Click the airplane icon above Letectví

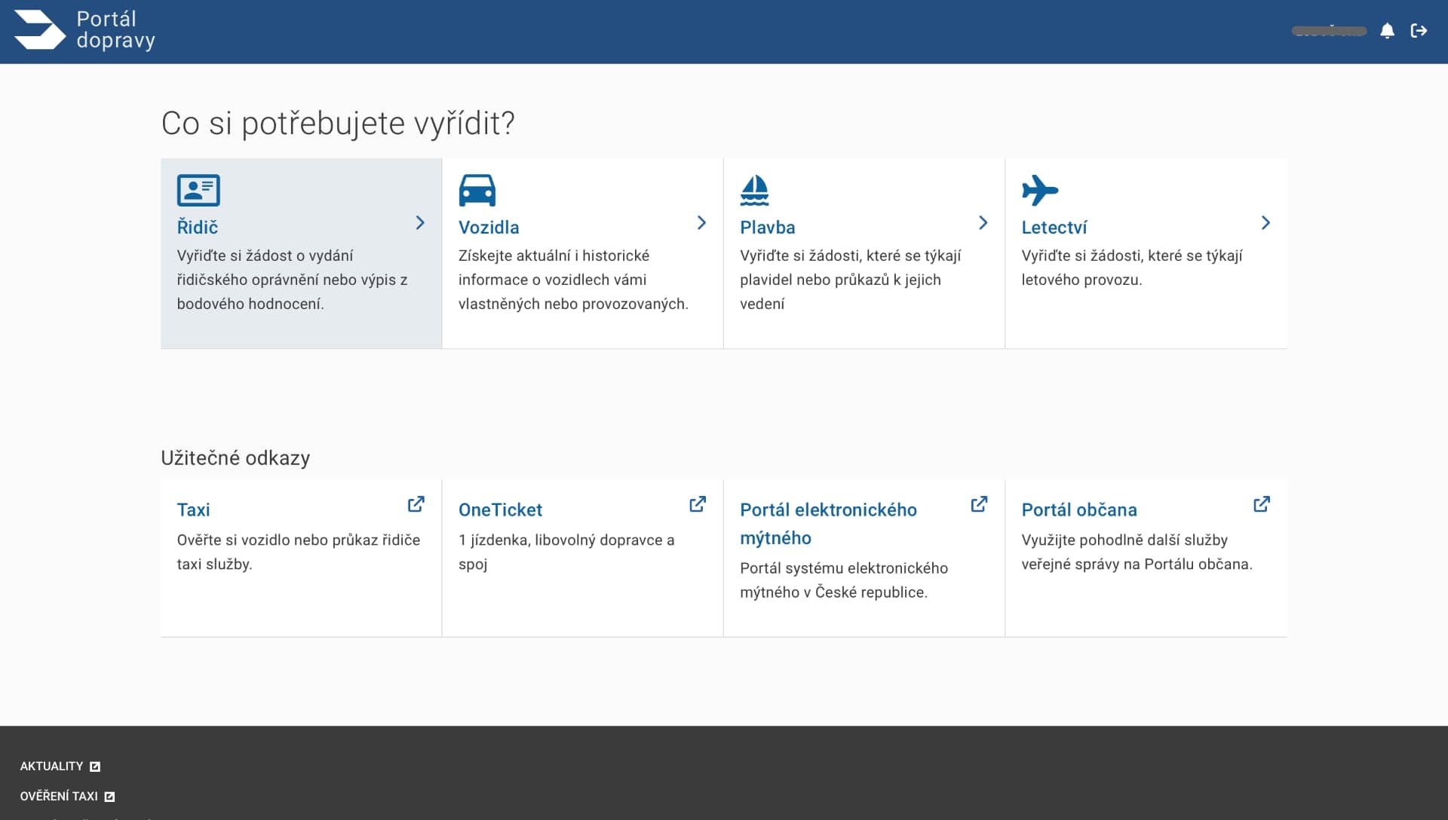[1040, 190]
